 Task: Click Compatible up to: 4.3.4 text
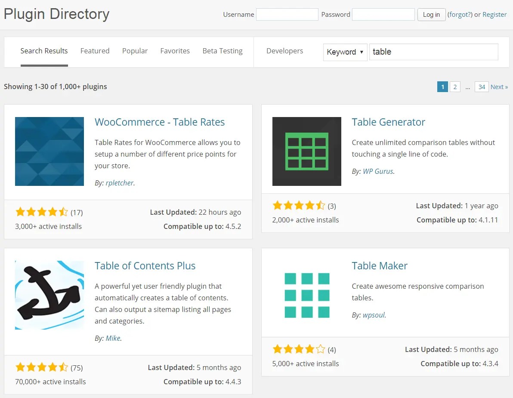(459, 364)
